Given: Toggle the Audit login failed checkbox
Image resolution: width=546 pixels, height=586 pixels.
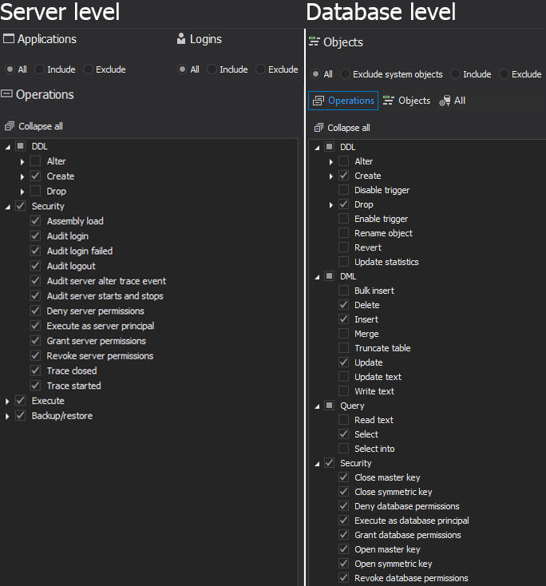Looking at the screenshot, I should tap(35, 251).
